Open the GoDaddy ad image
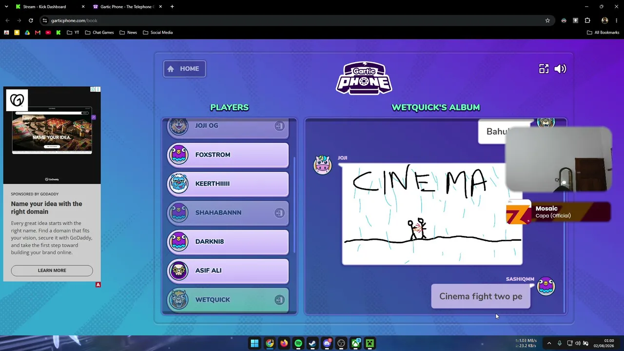 tap(52, 136)
